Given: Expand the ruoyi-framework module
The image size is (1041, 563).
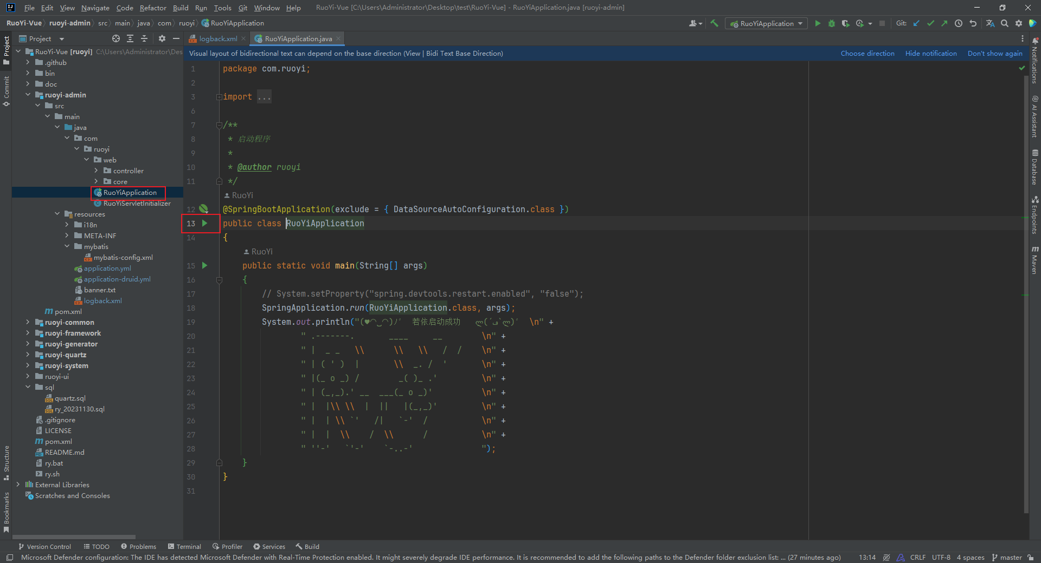Looking at the screenshot, I should click(28, 333).
